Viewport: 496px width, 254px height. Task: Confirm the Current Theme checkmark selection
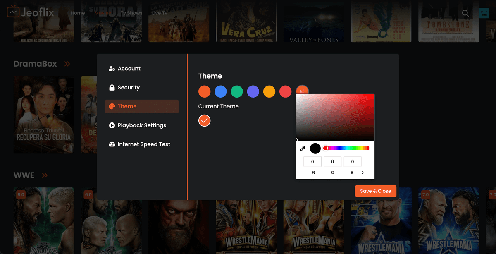click(x=204, y=120)
